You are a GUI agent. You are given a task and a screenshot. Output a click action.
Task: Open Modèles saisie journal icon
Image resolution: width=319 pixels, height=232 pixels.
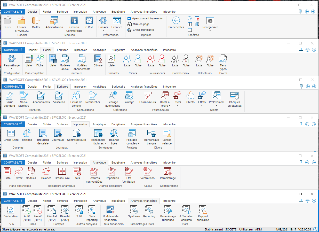tap(65, 59)
